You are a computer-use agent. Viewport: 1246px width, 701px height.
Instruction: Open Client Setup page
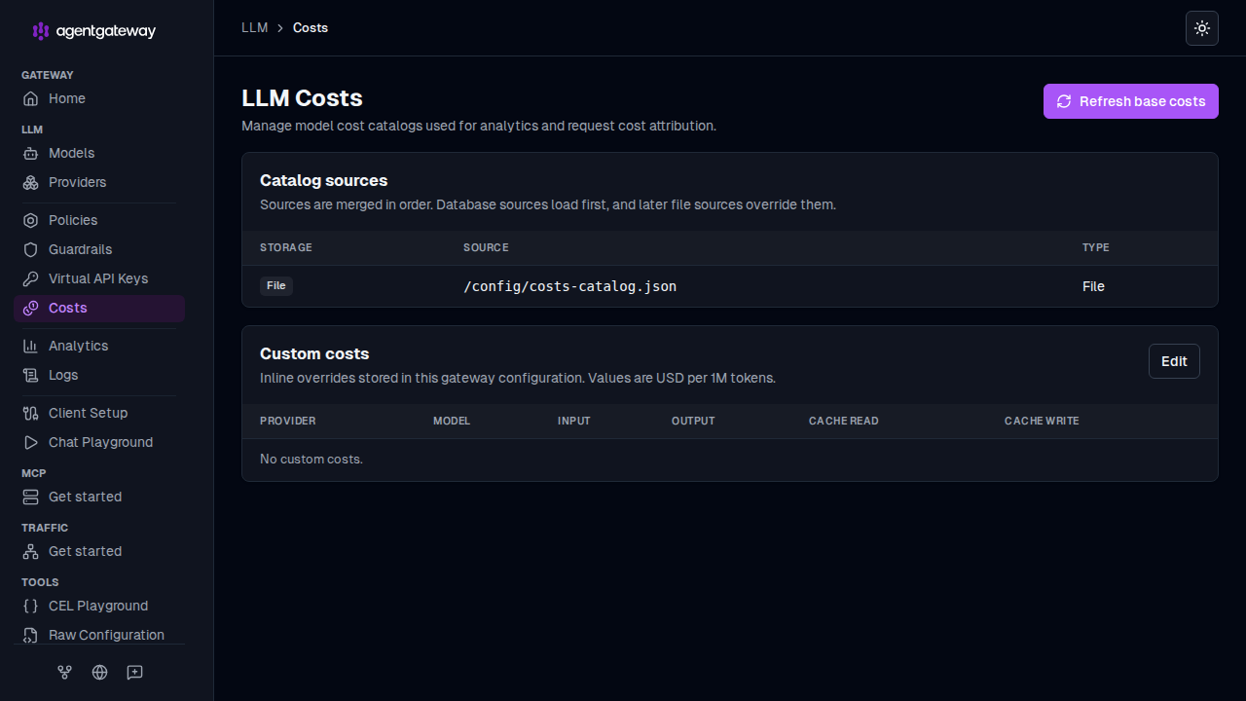(x=99, y=413)
